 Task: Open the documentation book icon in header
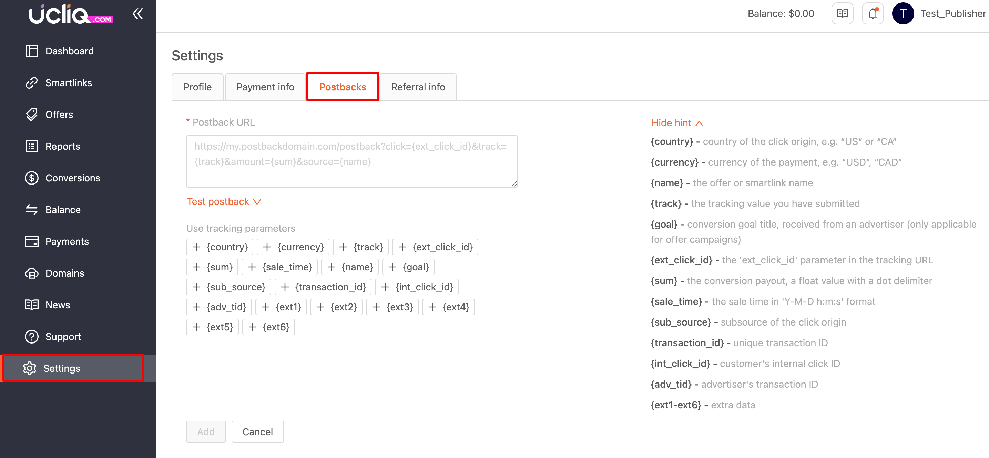[x=842, y=14]
